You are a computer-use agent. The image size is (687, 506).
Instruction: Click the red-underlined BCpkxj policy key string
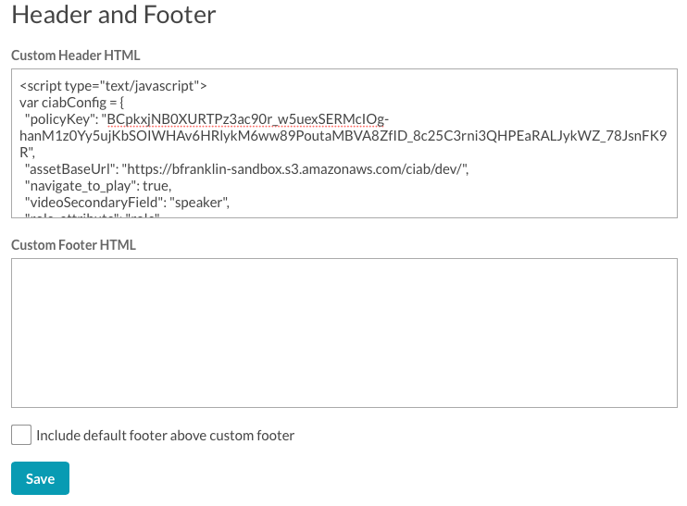[x=248, y=119]
